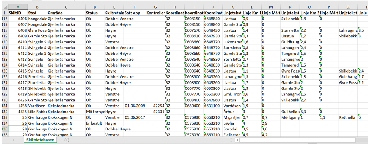Click the Linje Målt value 4,2
368x149 pixels.
coord(271,135)
